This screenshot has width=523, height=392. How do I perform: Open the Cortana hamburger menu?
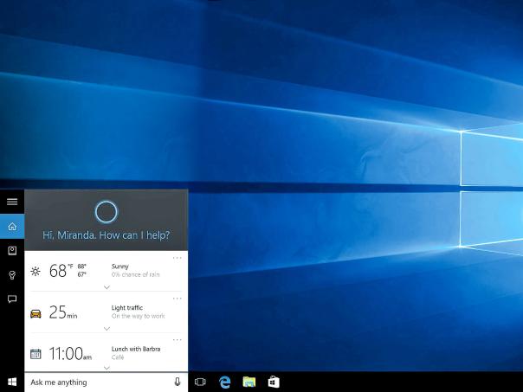tap(12, 202)
